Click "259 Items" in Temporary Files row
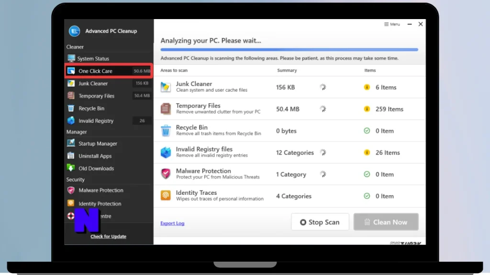Image resolution: width=490 pixels, height=275 pixels. tap(390, 109)
